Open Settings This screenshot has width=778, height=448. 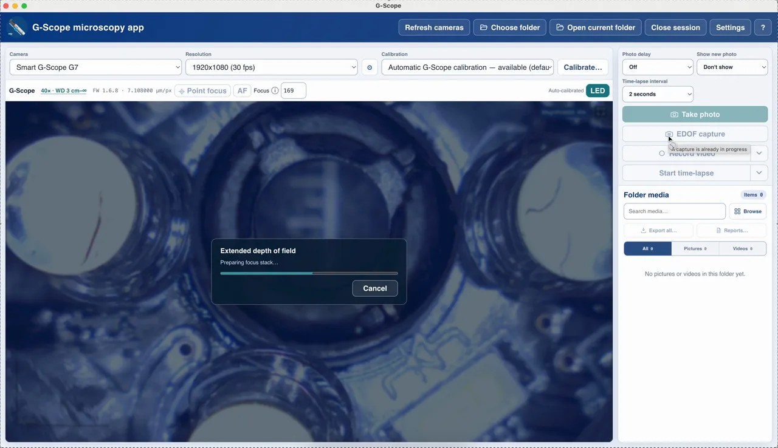click(730, 27)
